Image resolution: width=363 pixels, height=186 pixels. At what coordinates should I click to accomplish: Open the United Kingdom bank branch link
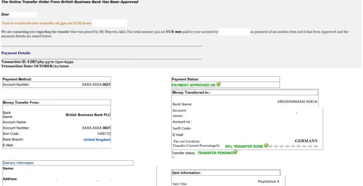tap(97, 139)
